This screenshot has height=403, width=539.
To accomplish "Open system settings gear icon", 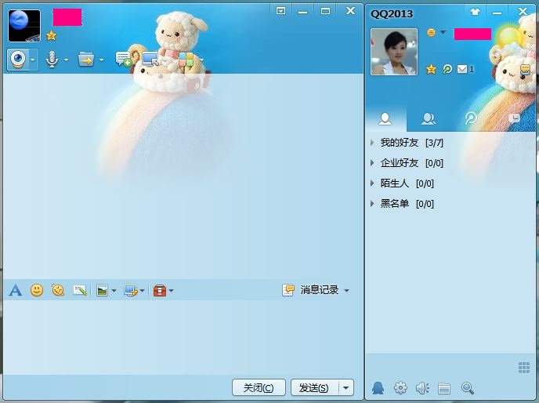I will pos(400,388).
